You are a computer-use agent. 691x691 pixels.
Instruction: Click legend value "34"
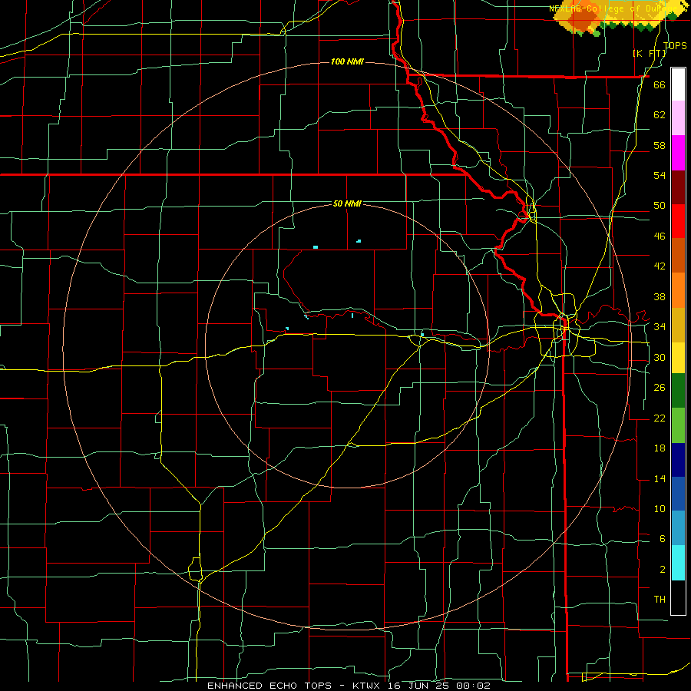coord(660,327)
